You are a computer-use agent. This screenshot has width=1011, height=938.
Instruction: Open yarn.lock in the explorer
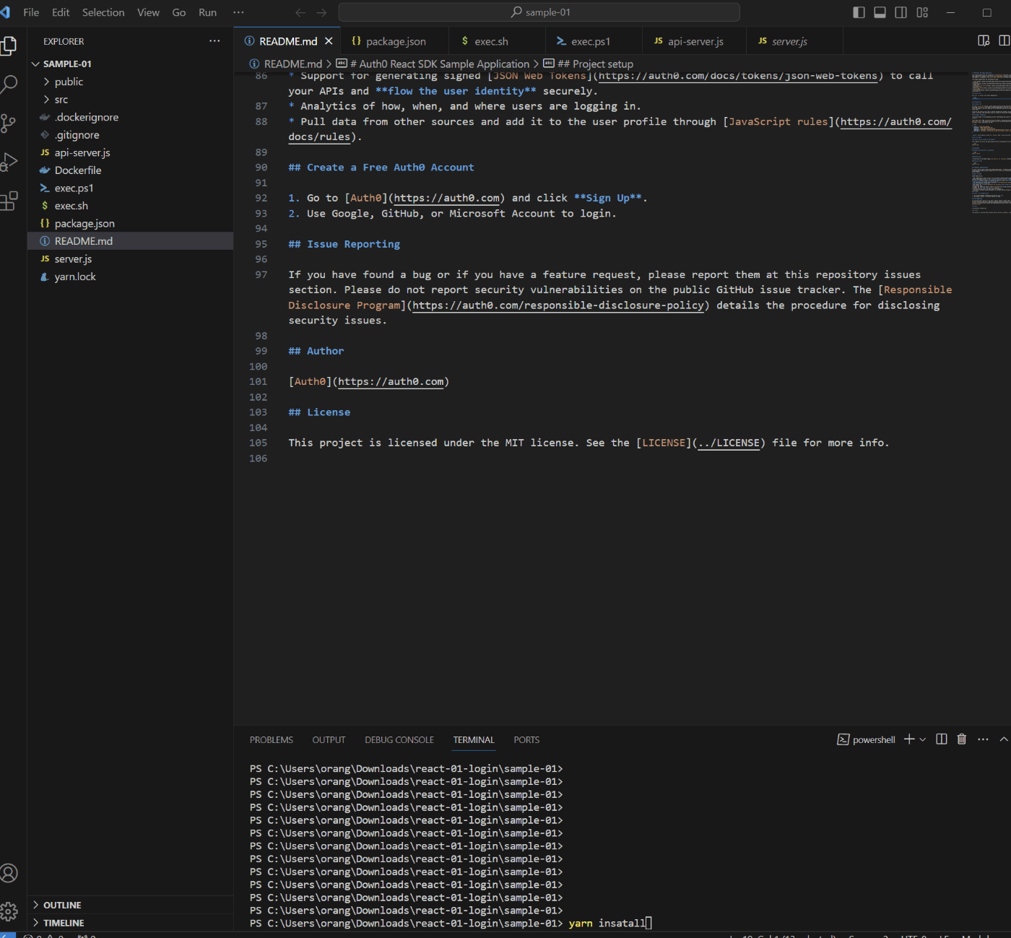(130, 277)
